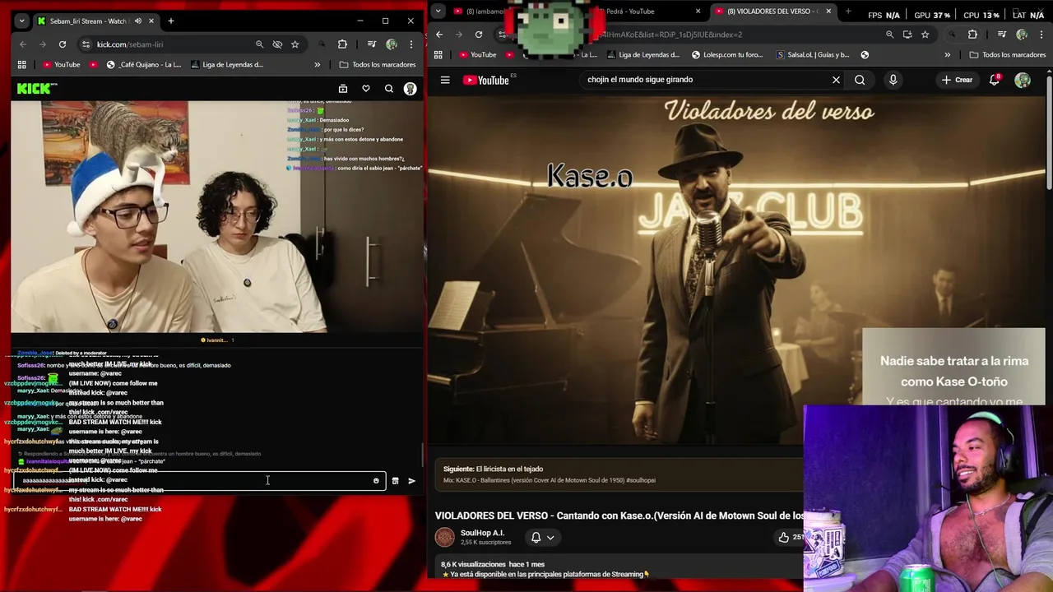This screenshot has height=592, width=1053.
Task: Click the Kick logo in the left window
Action: pyautogui.click(x=37, y=88)
